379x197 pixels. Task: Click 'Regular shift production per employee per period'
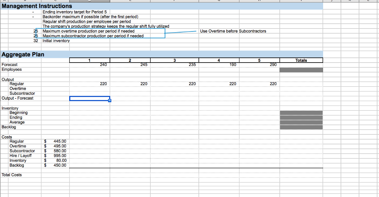87,21
